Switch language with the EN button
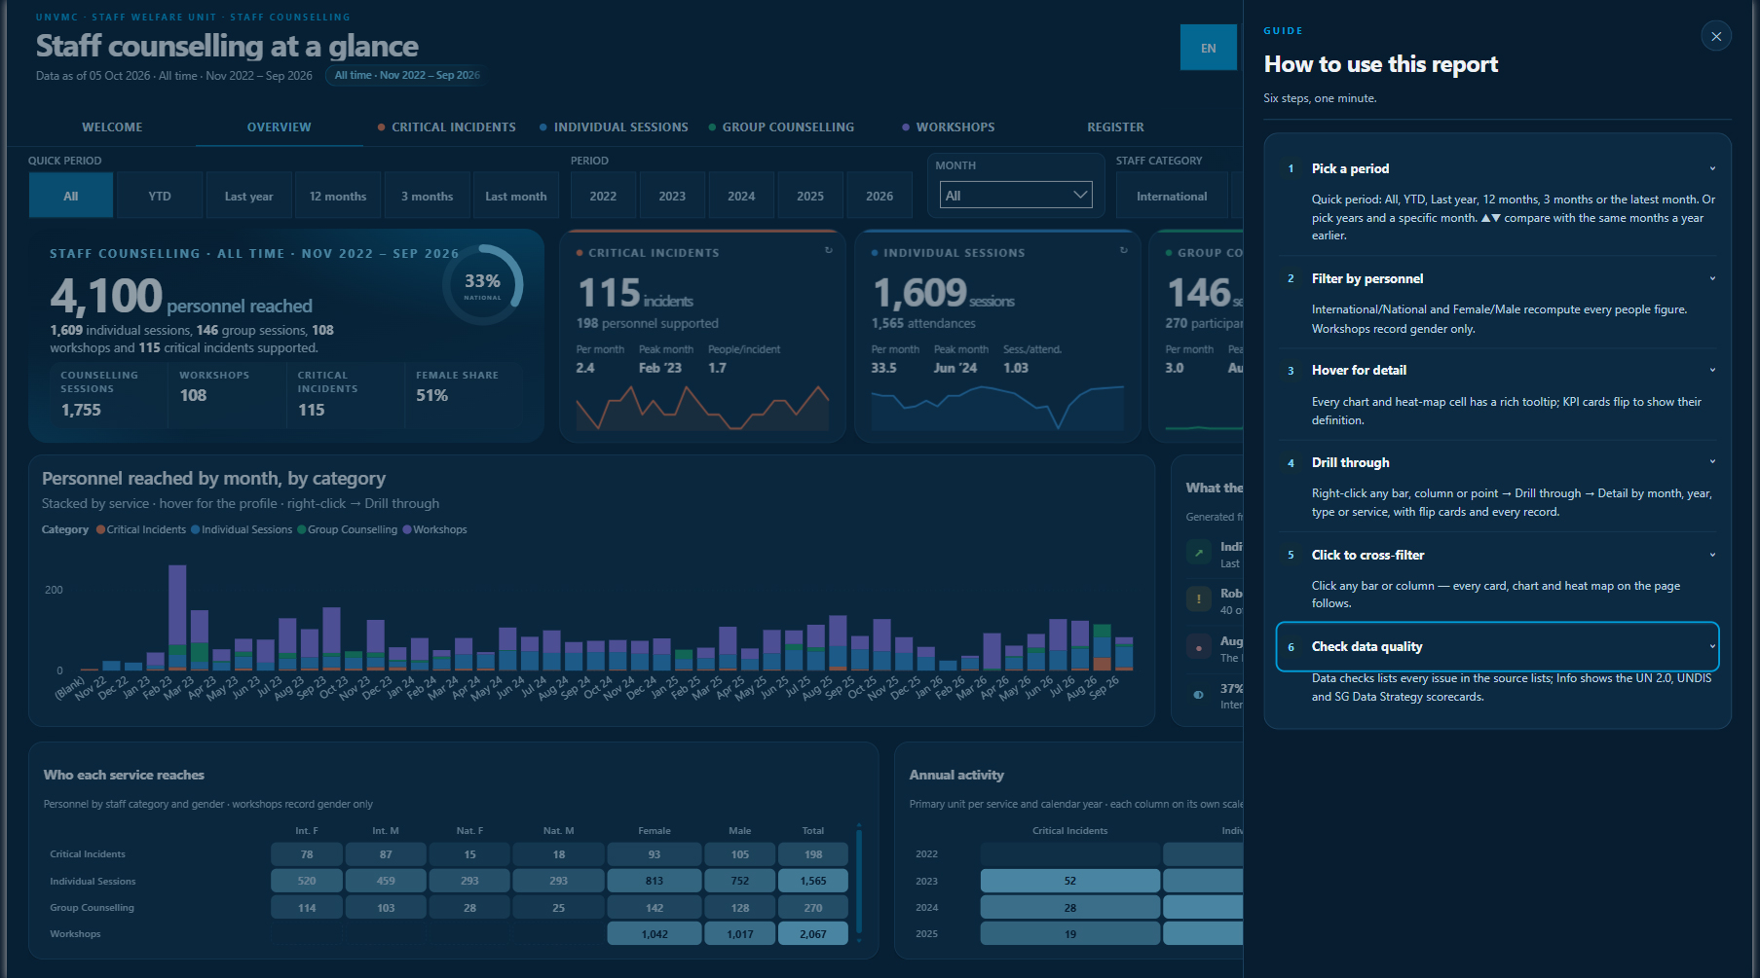This screenshot has width=1760, height=978. click(x=1208, y=48)
